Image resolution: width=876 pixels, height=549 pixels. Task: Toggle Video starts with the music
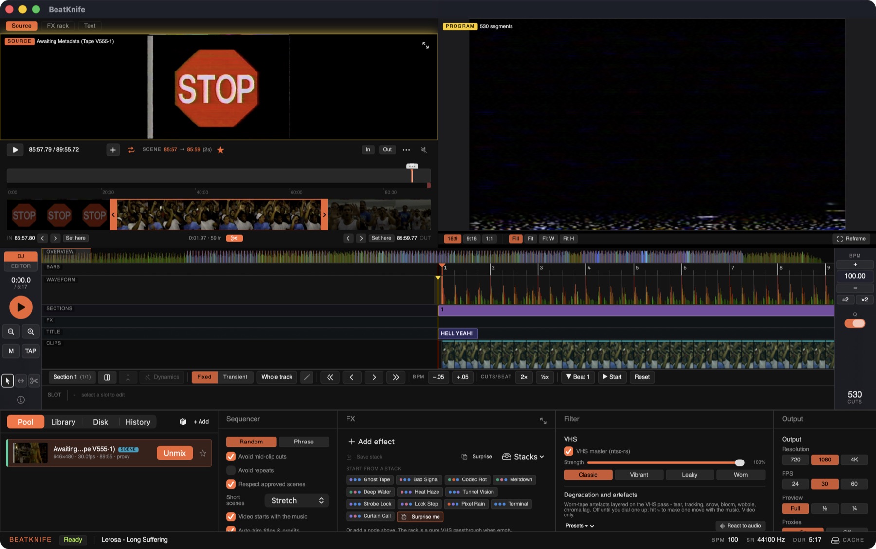coord(231,516)
